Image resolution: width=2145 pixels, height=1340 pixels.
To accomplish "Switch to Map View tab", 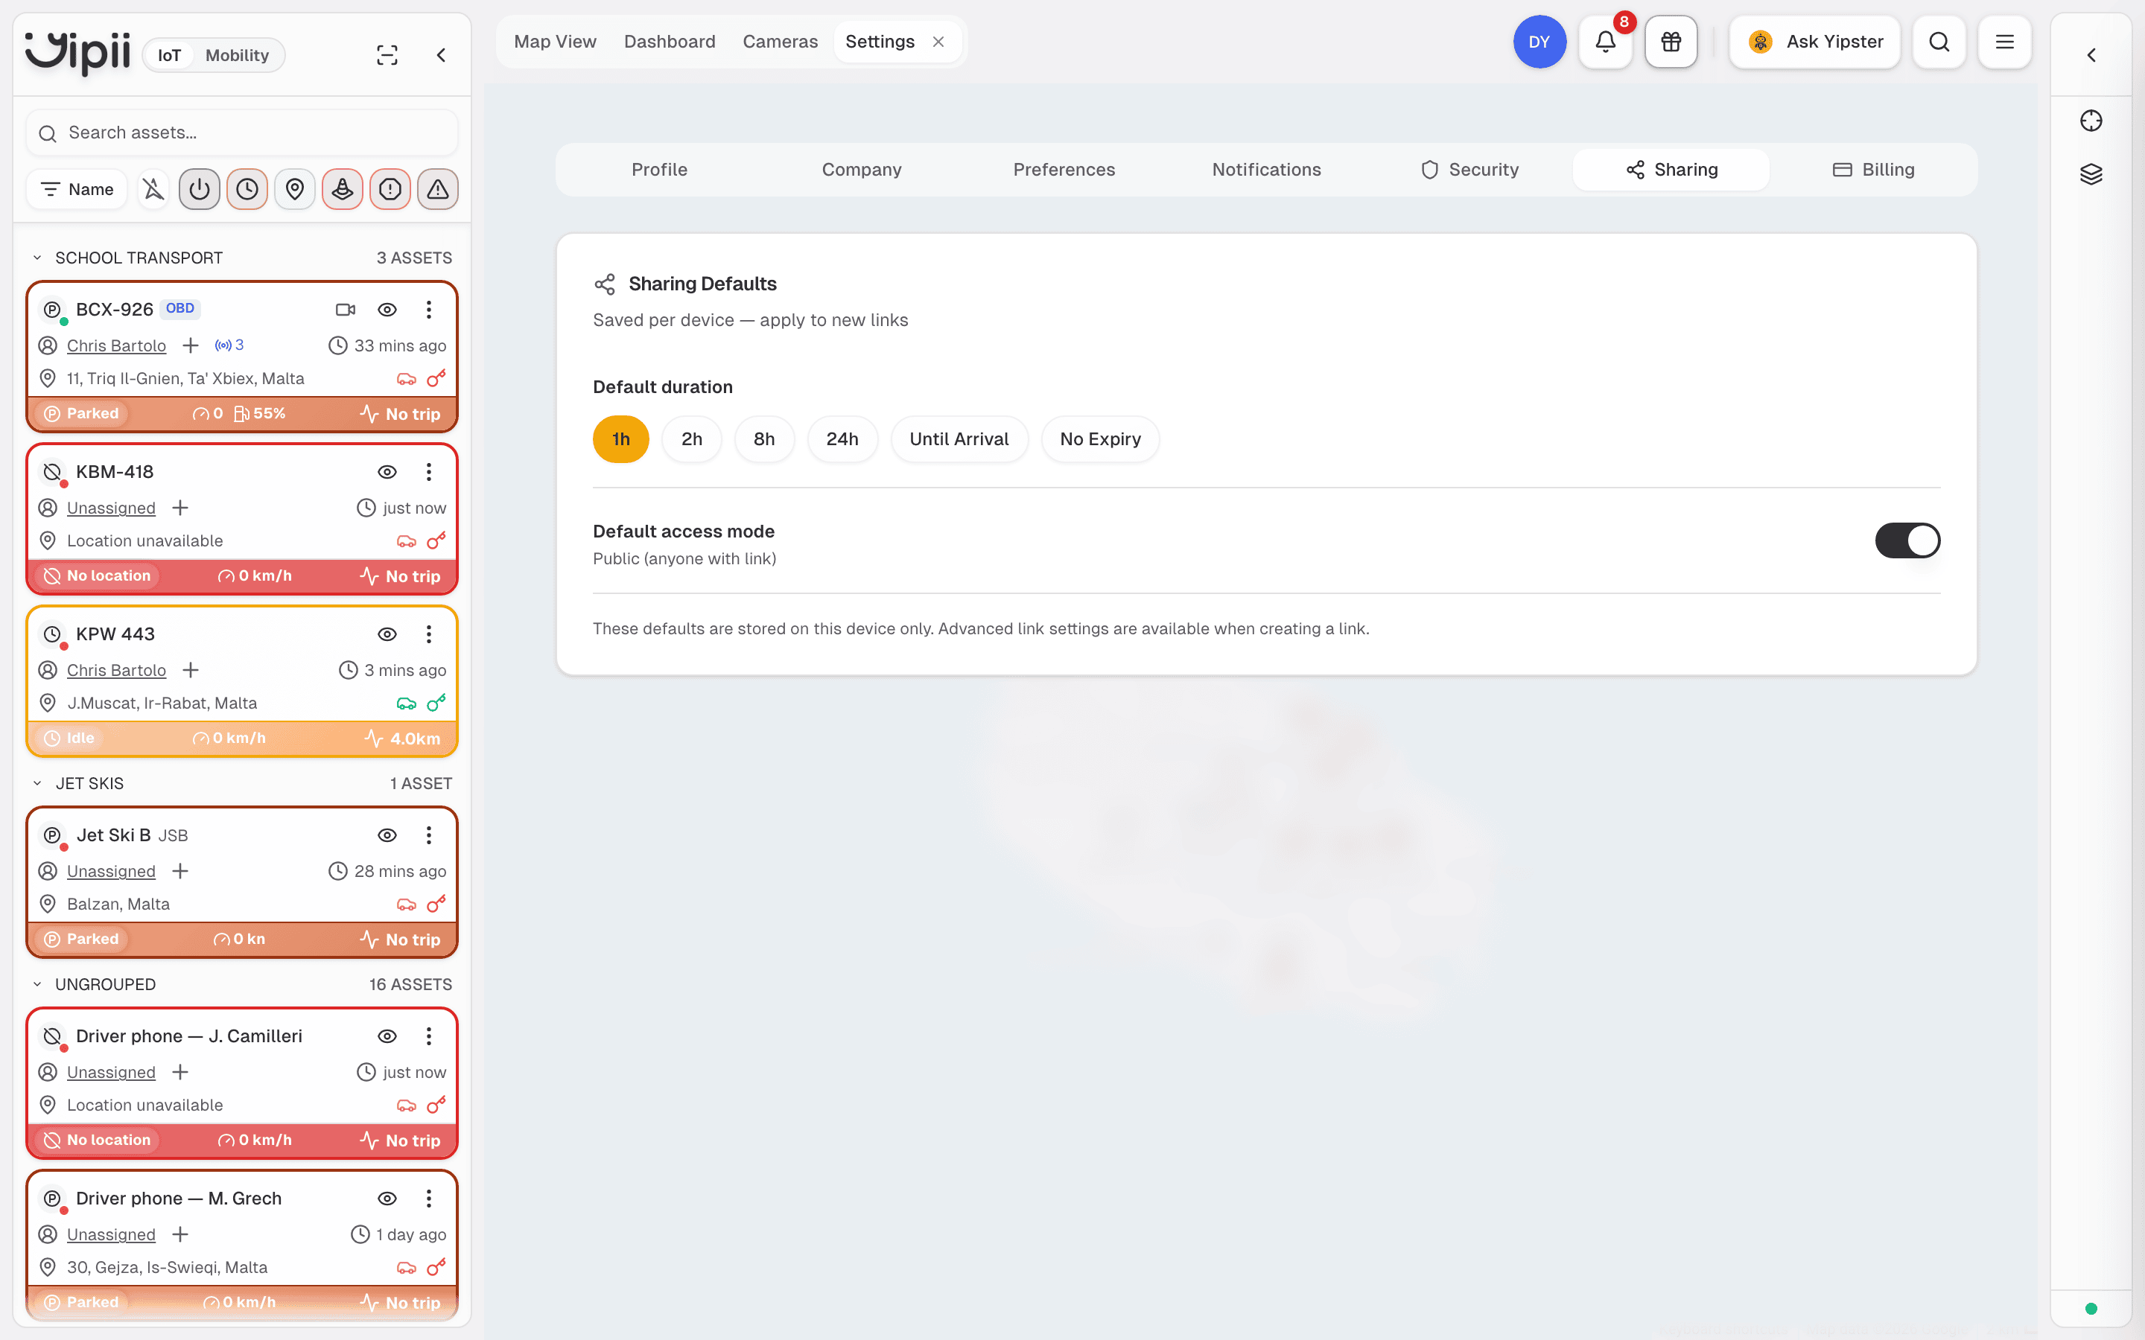I will click(555, 42).
